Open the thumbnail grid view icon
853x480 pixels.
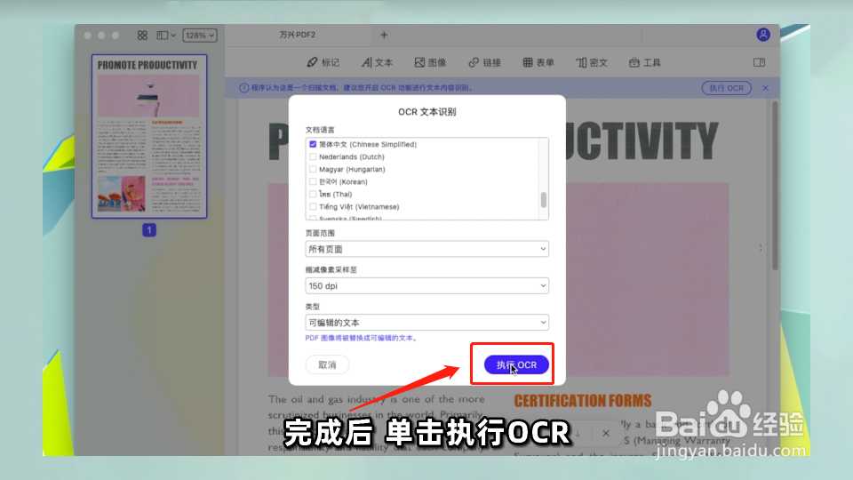click(142, 36)
